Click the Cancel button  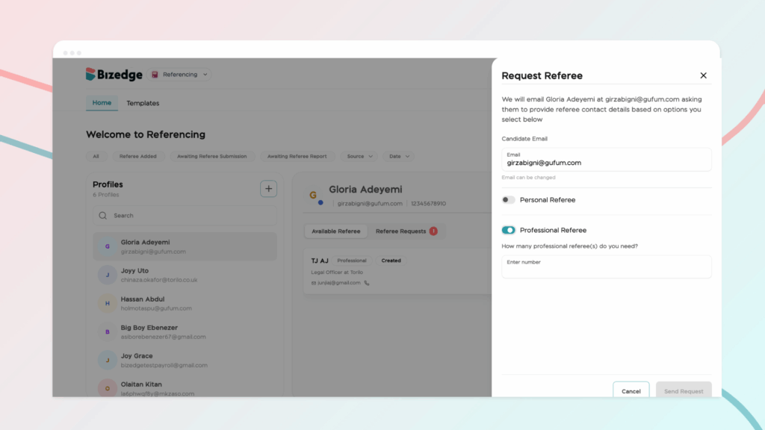pos(631,391)
